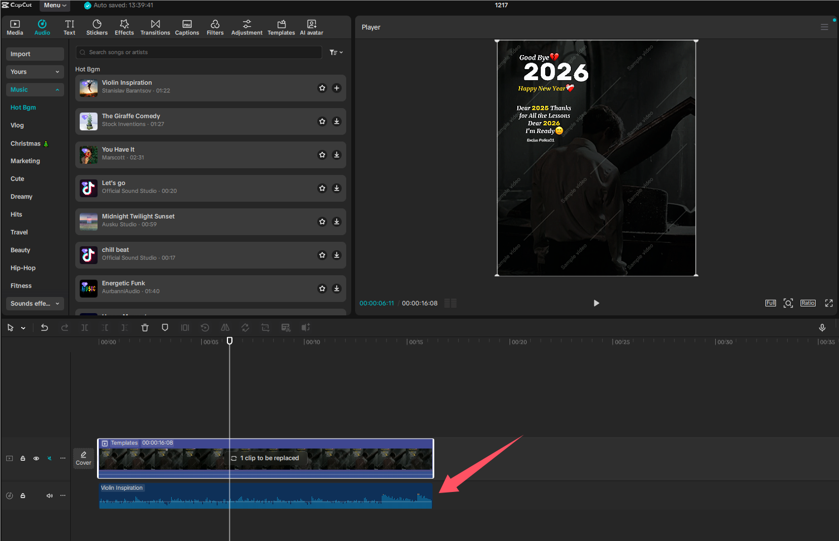839x541 pixels.
Task: Expand the Yours dropdown
Action: click(35, 71)
